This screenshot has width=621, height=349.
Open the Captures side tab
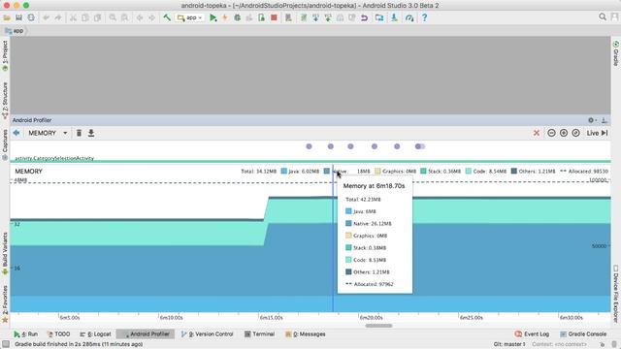pos(5,144)
